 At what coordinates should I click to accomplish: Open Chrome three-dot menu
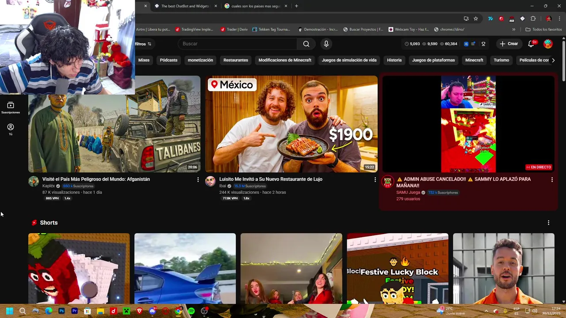tap(559, 19)
